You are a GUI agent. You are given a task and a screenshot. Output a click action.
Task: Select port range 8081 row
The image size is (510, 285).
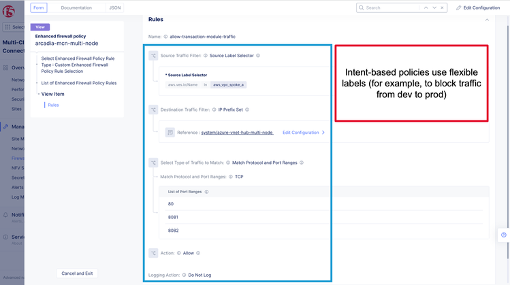(324, 217)
